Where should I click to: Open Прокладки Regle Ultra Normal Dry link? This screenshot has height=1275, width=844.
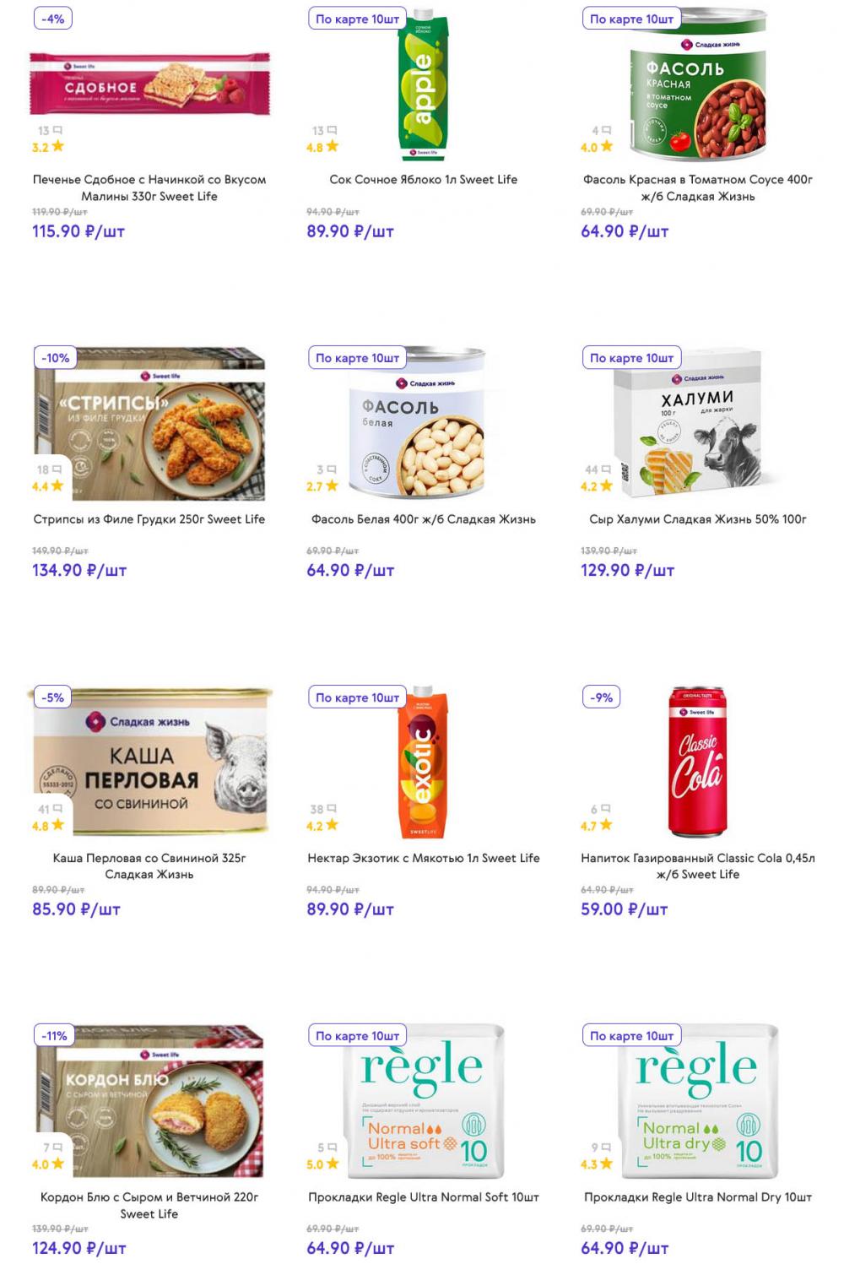pos(698,1197)
